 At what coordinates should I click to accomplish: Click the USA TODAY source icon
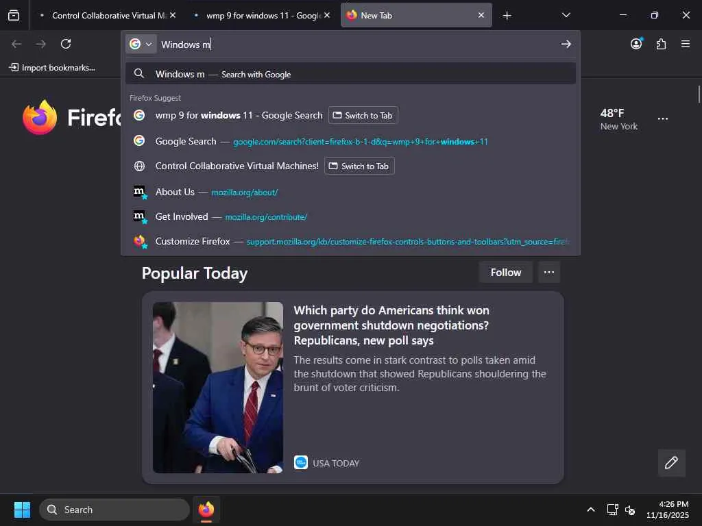(301, 462)
